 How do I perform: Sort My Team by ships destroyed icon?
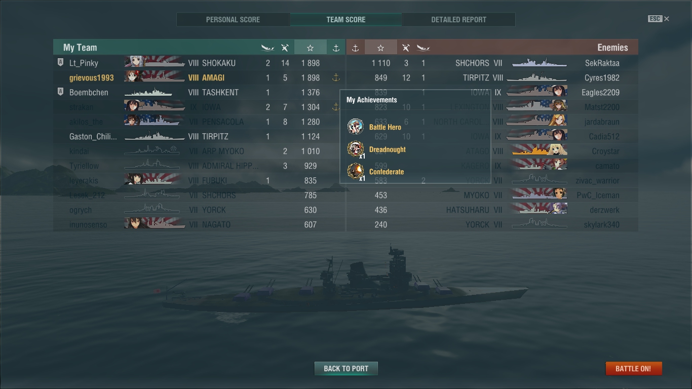(267, 48)
